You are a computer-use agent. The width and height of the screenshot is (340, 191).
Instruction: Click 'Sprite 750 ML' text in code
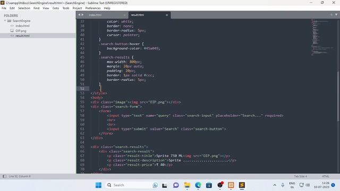point(169,155)
